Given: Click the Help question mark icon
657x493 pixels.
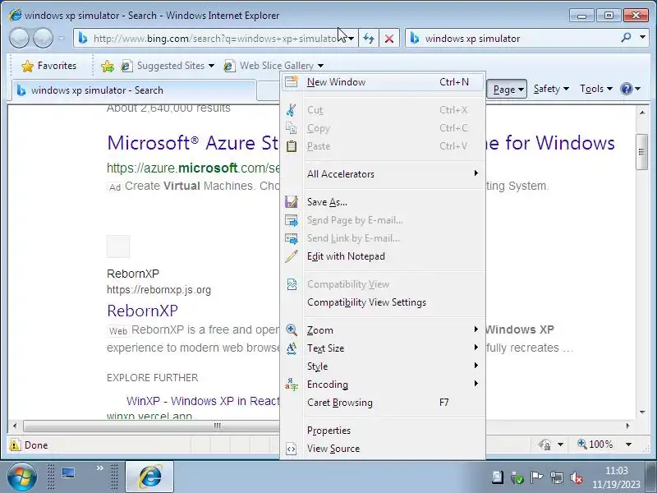Looking at the screenshot, I should tap(627, 89).
